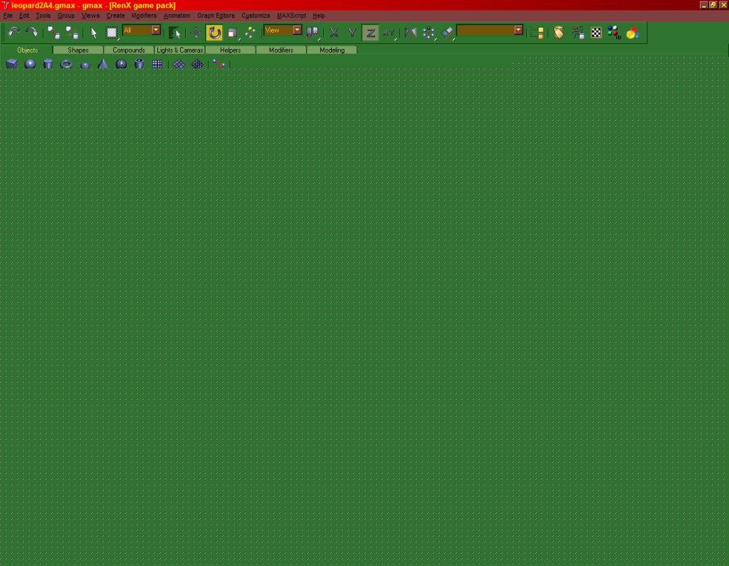729x566 pixels.
Task: Pick the Torus primitive icon
Action: click(66, 64)
